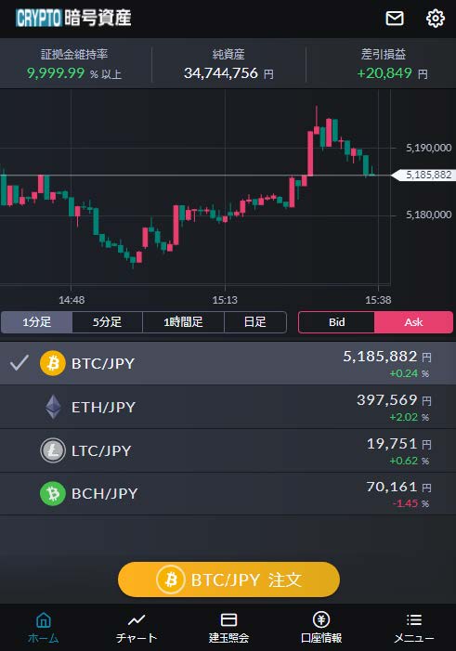
Task: Select the 5分足 timeframe tab
Action: point(107,322)
